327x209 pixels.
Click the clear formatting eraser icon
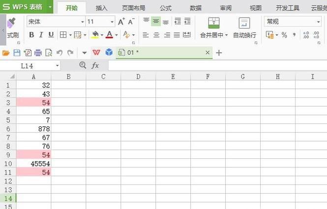(x=126, y=34)
